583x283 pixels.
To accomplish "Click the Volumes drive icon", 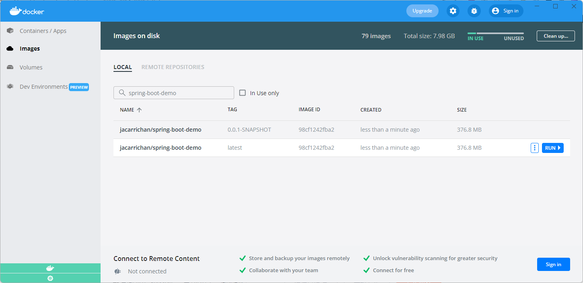I will point(10,67).
